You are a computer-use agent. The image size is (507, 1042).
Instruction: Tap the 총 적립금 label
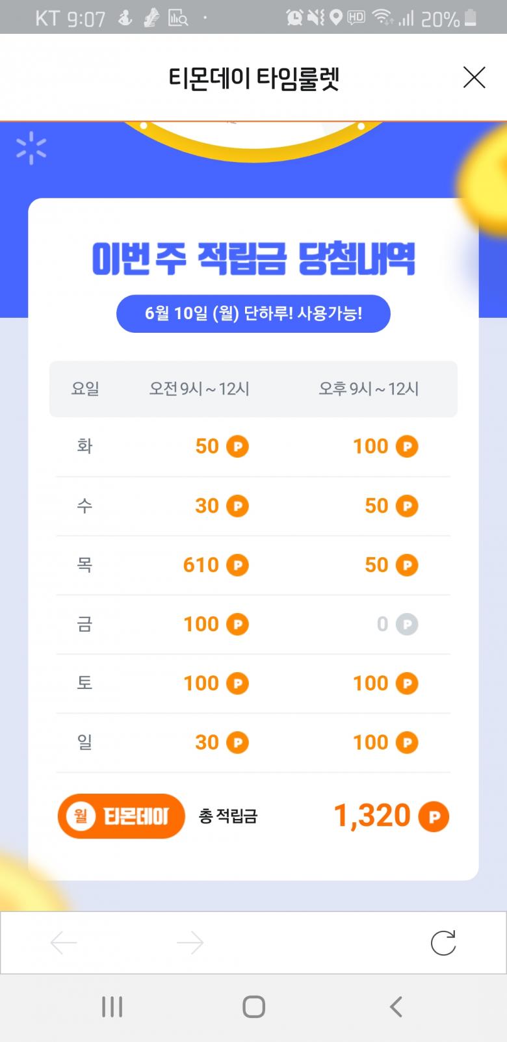pos(228,816)
